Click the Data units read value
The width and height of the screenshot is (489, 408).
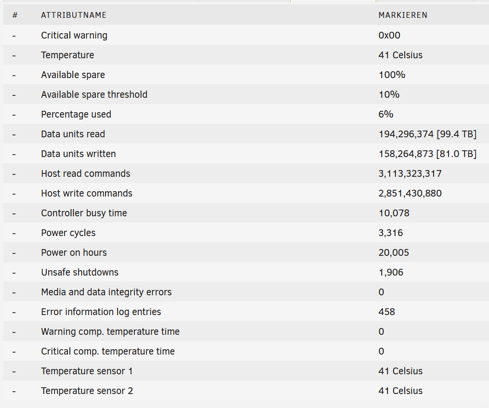tap(427, 134)
